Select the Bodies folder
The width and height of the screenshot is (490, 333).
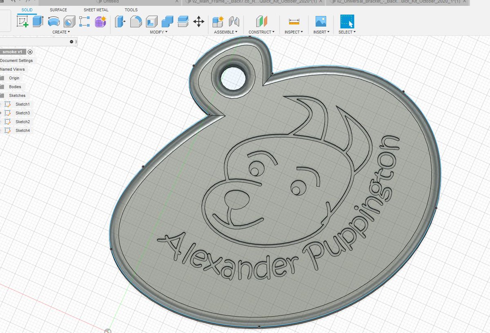tap(15, 87)
